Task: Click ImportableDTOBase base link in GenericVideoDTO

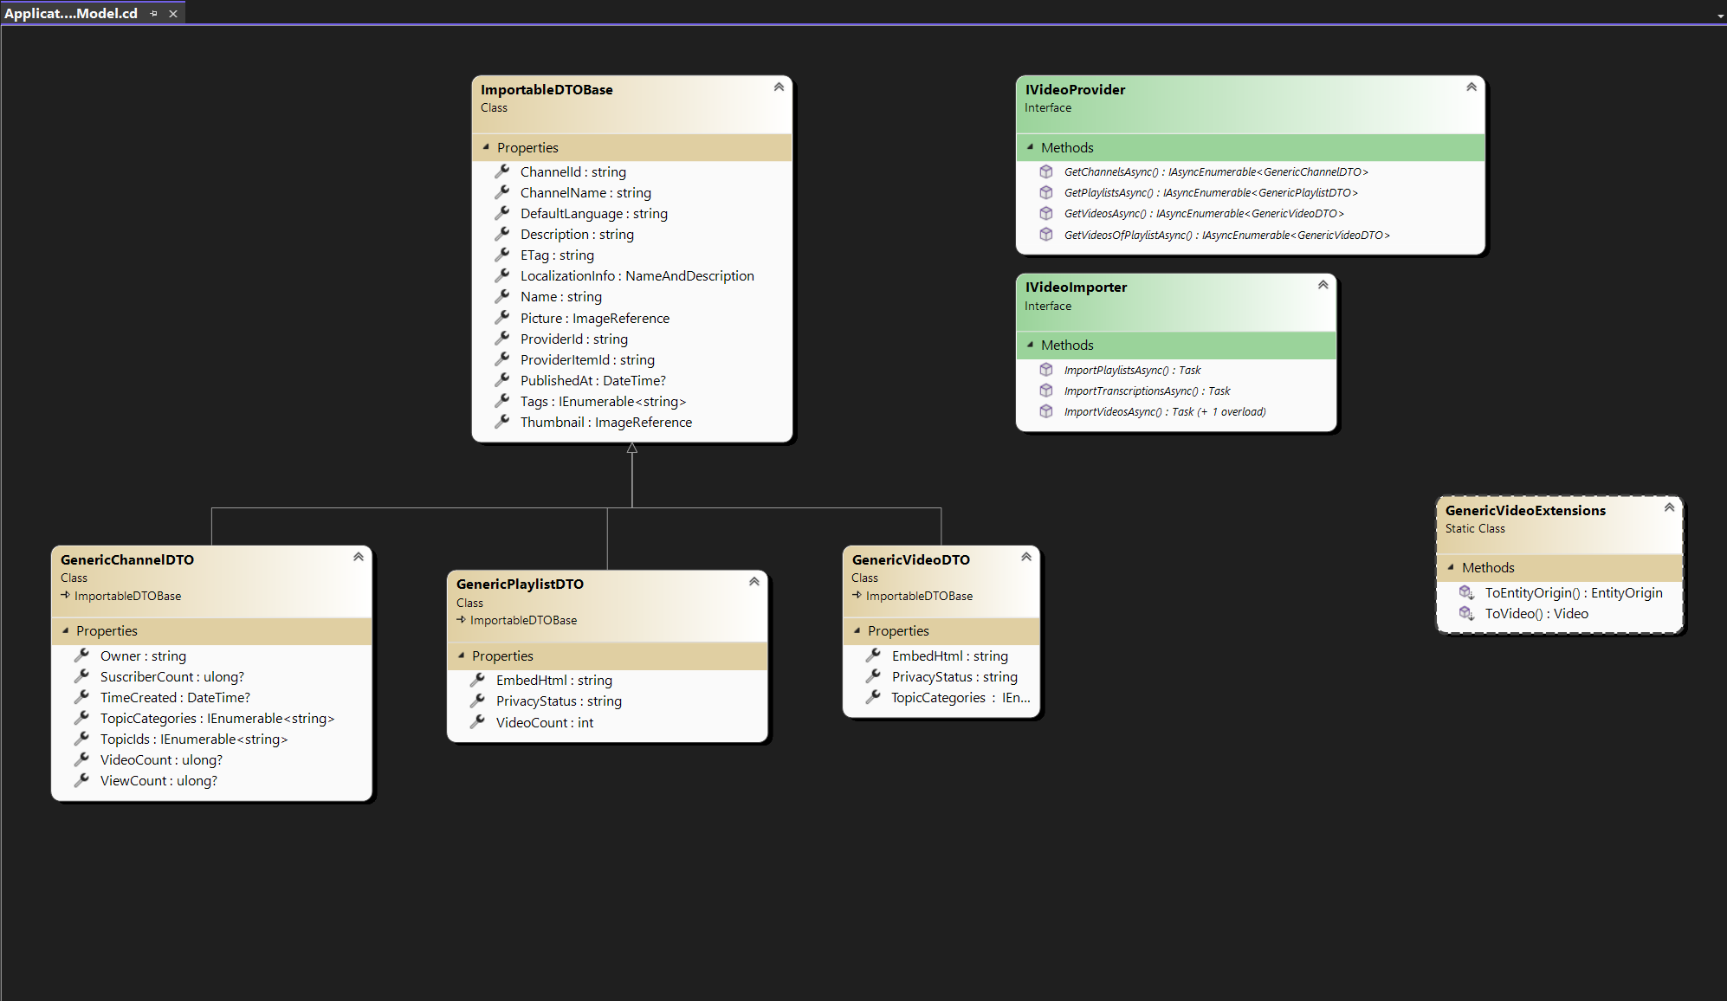Action: (919, 596)
